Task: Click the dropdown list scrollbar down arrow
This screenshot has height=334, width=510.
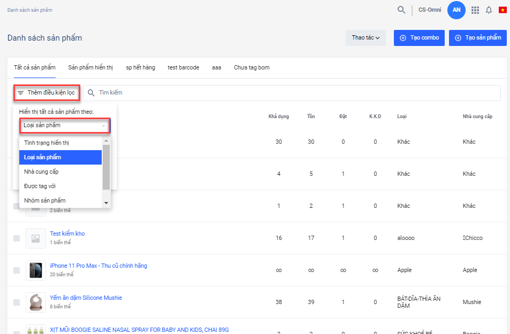Action: click(106, 203)
